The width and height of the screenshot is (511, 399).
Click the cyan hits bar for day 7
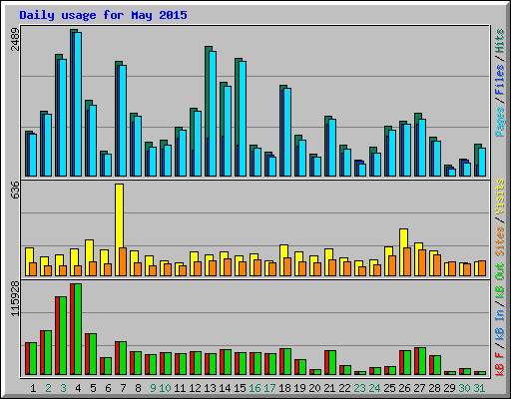[123, 121]
